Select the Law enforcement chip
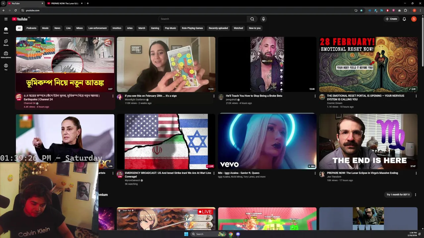Viewport: 424px width, 238px height. [x=97, y=28]
